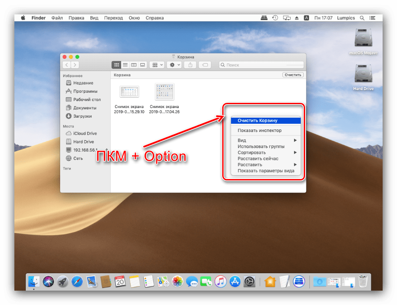Viewport: 397px width, 305px height.
Task: Select Очистить Корзину in context menu
Action: (x=257, y=121)
